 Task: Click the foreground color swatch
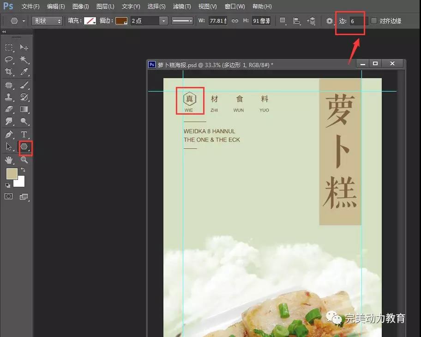pyautogui.click(x=12, y=174)
